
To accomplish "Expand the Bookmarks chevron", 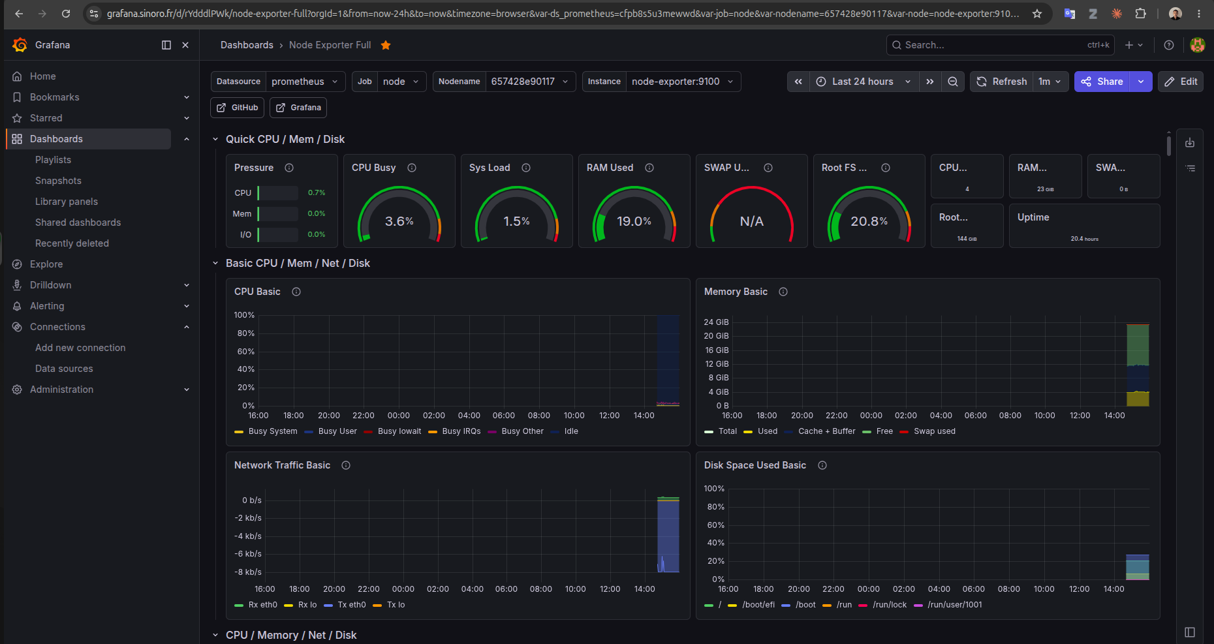I will tap(187, 97).
